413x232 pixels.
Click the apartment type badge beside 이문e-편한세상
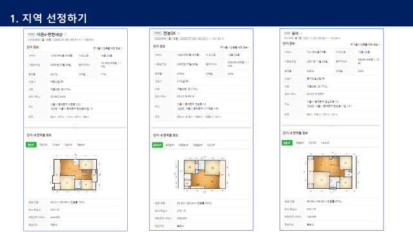coord(31,35)
